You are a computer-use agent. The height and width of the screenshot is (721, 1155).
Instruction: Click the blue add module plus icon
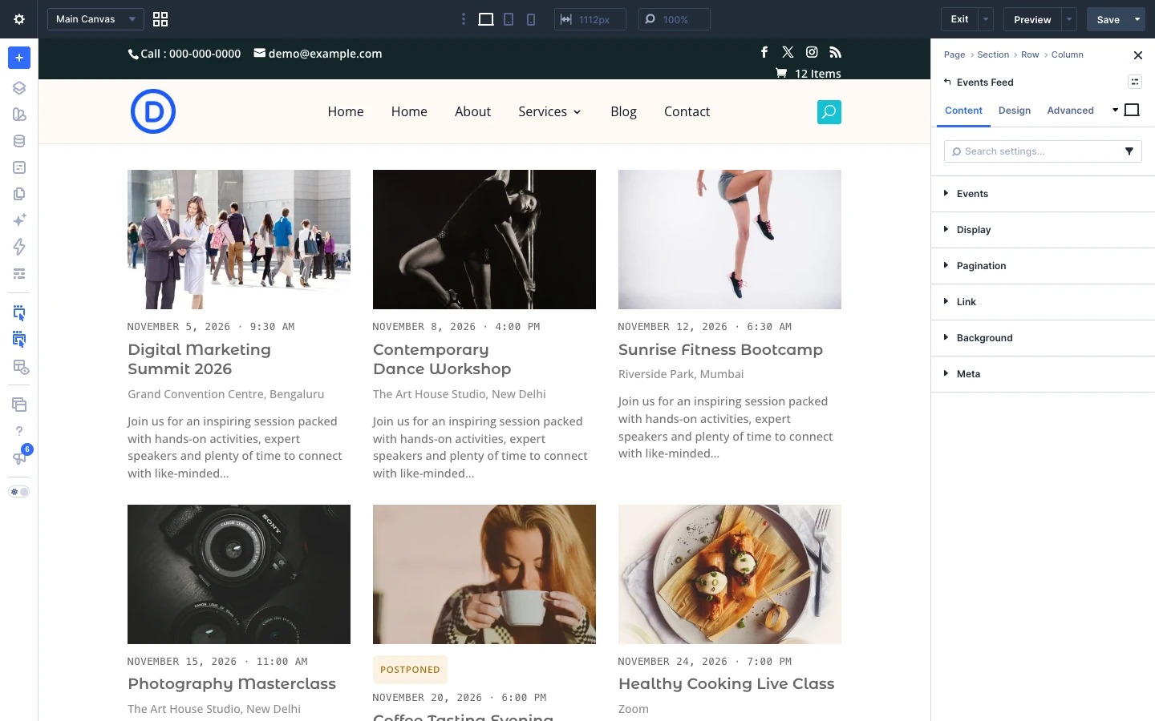[x=19, y=58]
